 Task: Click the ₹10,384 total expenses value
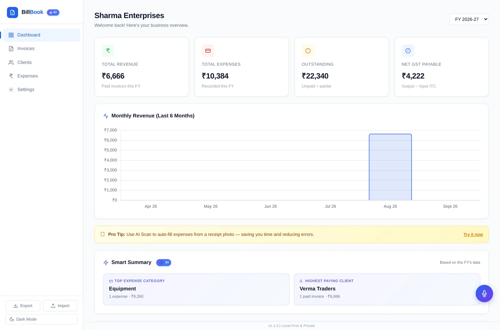point(215,76)
